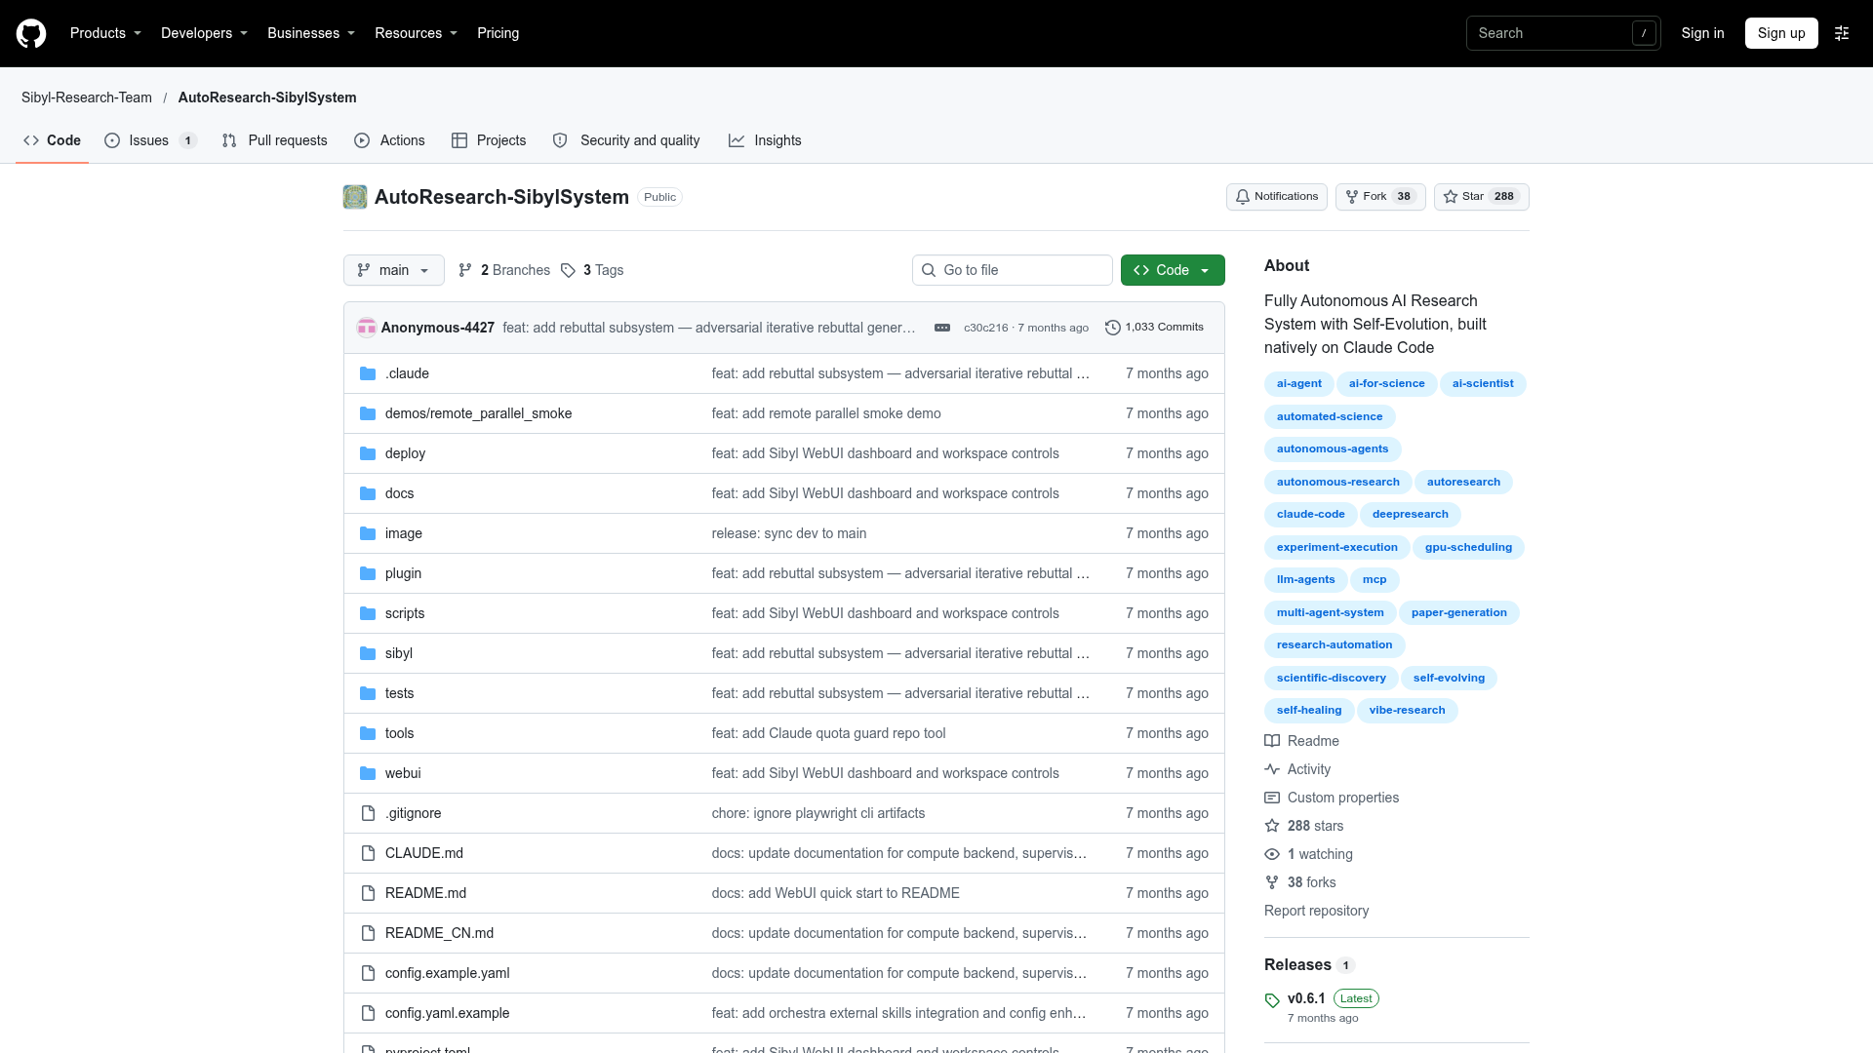Click the top Search box
This screenshot has height=1053, width=1873.
pyautogui.click(x=1563, y=33)
